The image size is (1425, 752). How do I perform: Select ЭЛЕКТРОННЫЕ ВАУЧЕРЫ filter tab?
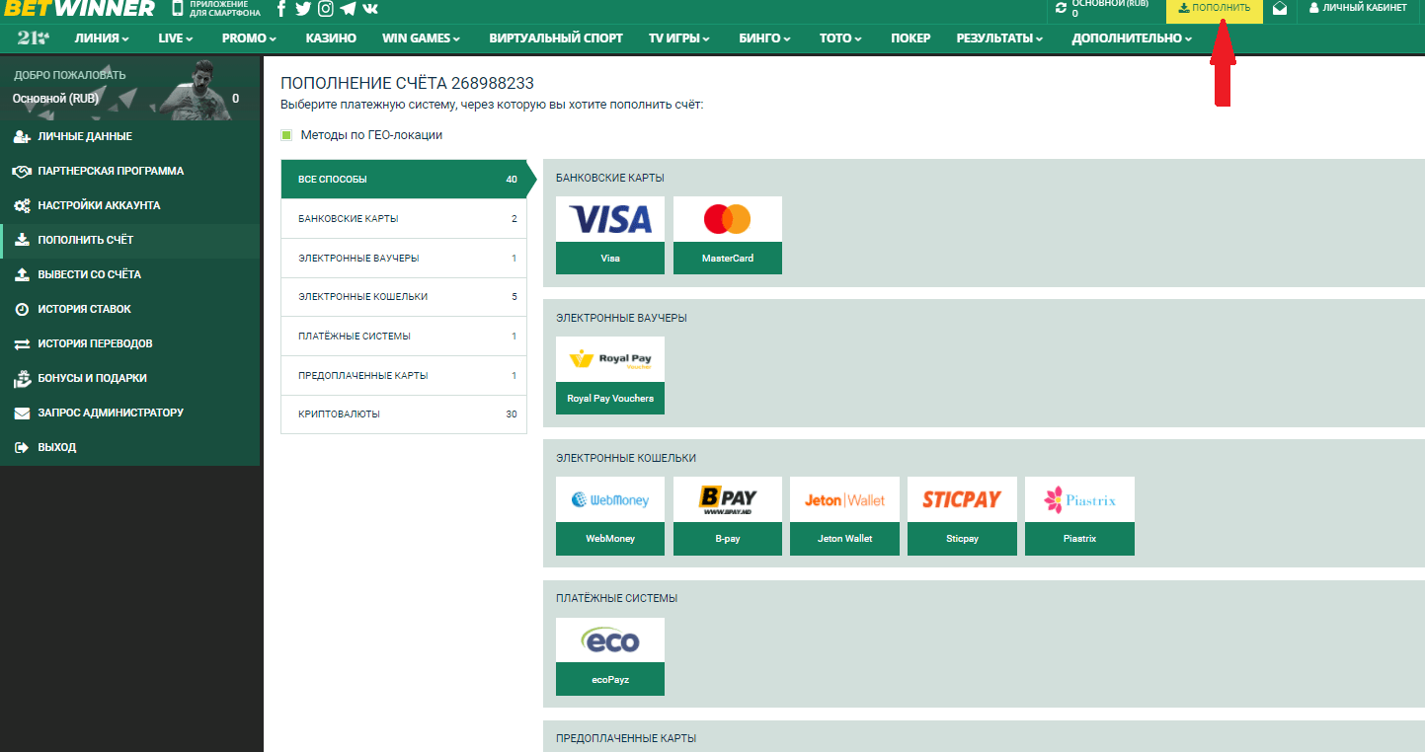point(403,259)
